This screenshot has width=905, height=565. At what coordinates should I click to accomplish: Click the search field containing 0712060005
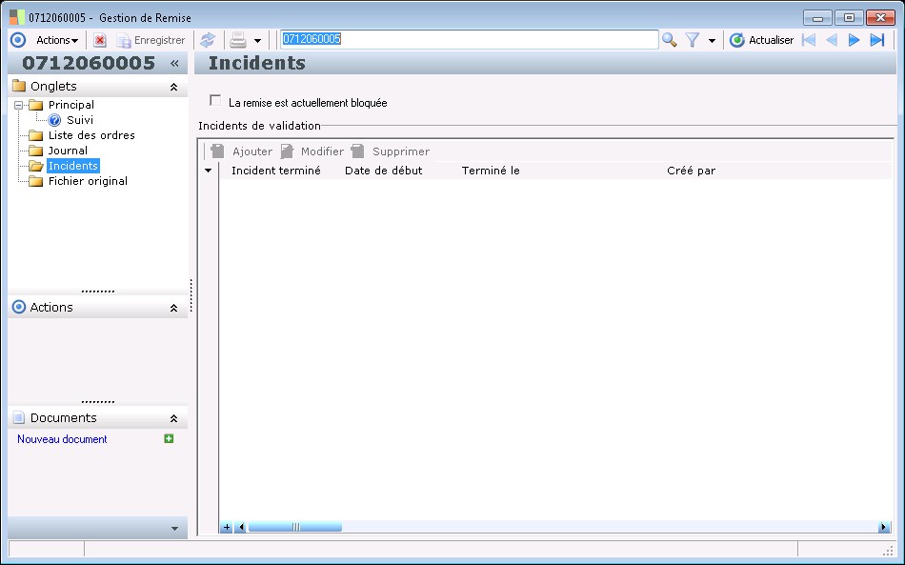pos(469,39)
